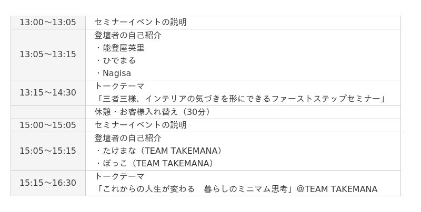Select speaker ぽっこ（TEAM TAKEMANA）
Image resolution: width=421 pixels, height=212 pixels.
[158, 164]
